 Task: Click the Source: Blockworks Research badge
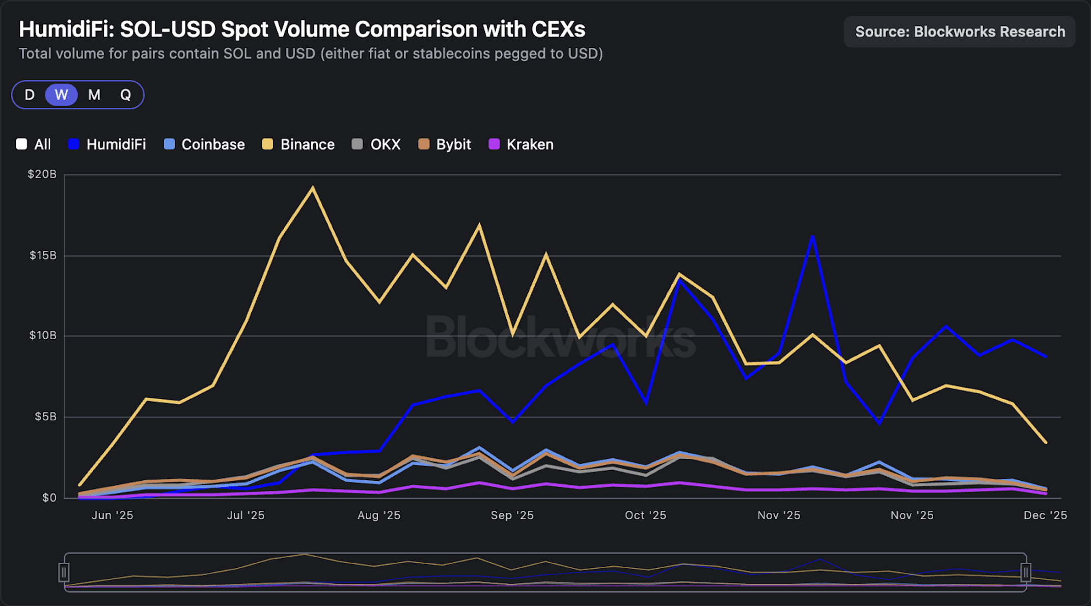(x=960, y=32)
